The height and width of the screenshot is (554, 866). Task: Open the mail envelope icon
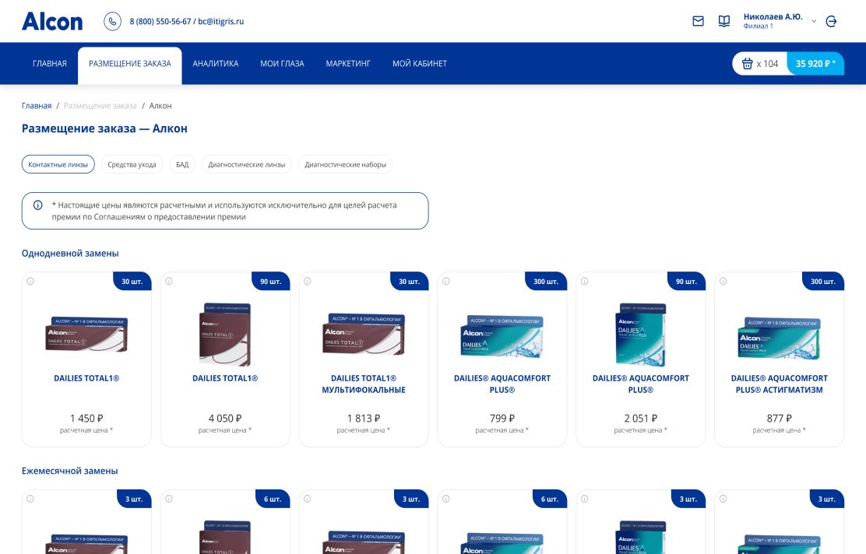point(698,21)
